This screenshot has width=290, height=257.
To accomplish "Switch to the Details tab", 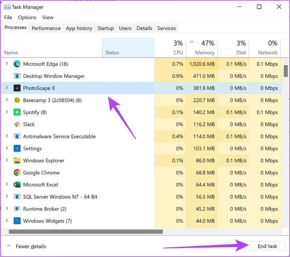I will (x=144, y=28).
